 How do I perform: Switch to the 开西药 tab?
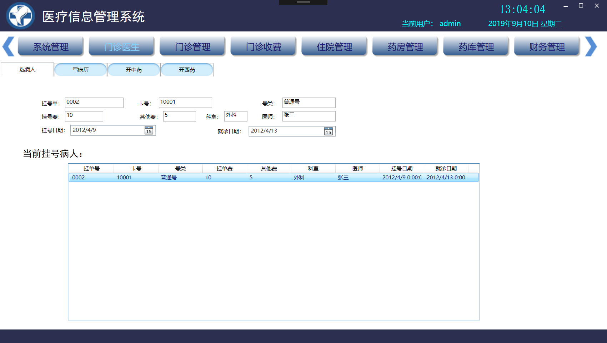(x=187, y=70)
